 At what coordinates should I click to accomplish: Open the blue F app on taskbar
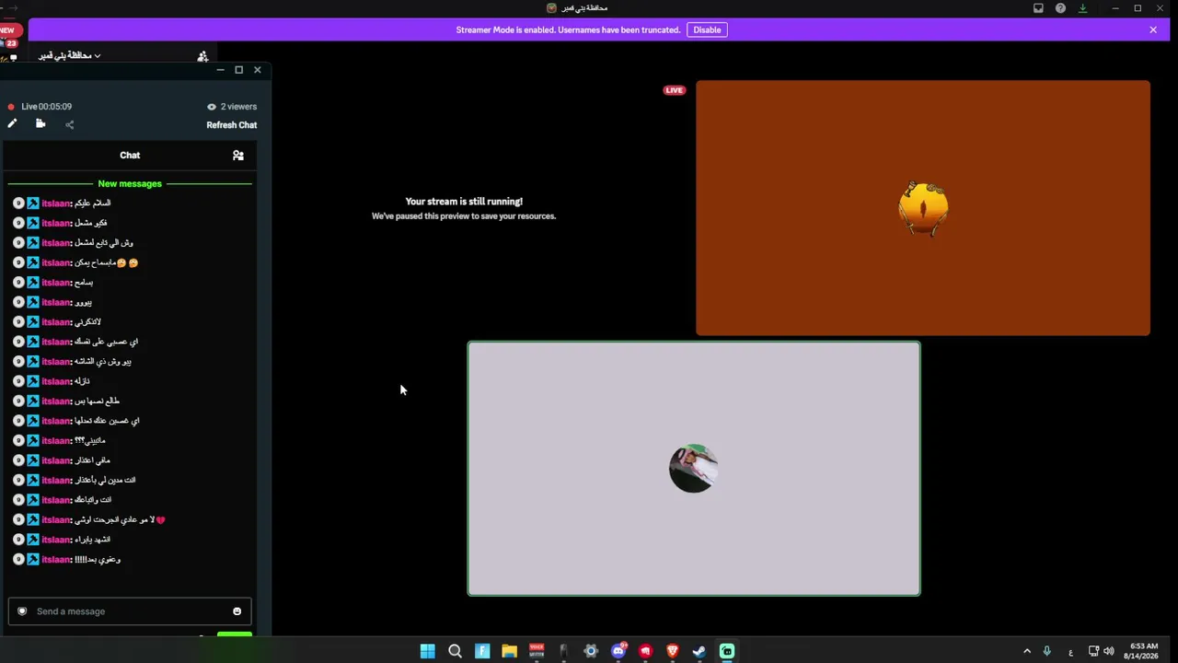[482, 651]
